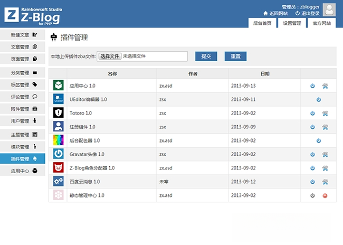Toggle power for 注册组件 1.0
Image resolution: width=343 pixels, height=245 pixels.
312,127
